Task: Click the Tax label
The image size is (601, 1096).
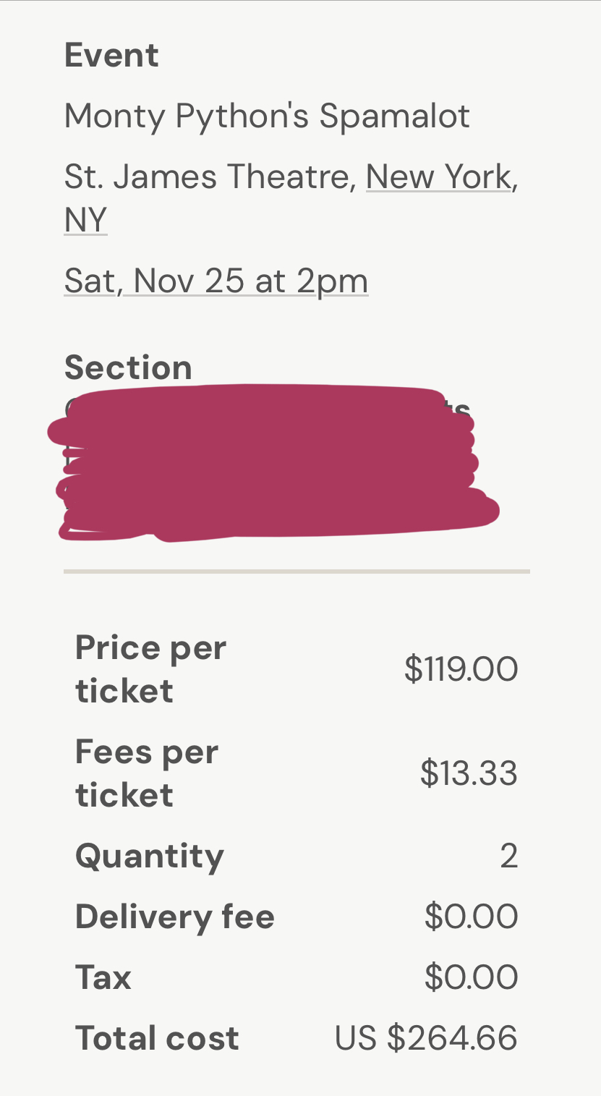Action: click(x=103, y=977)
